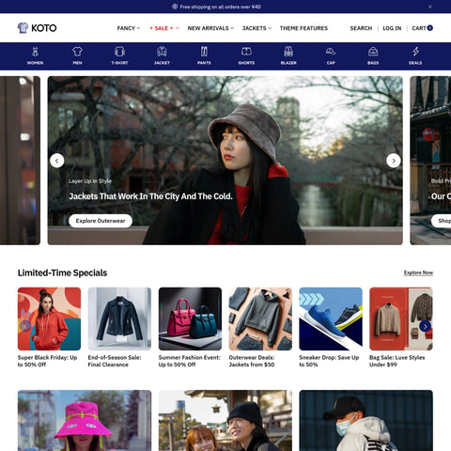Open the Blazer category icon
Image resolution: width=451 pixels, height=451 pixels.
click(288, 52)
